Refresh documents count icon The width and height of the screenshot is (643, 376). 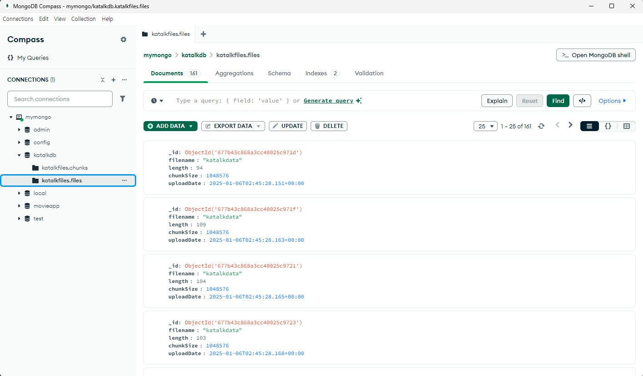[x=541, y=126]
